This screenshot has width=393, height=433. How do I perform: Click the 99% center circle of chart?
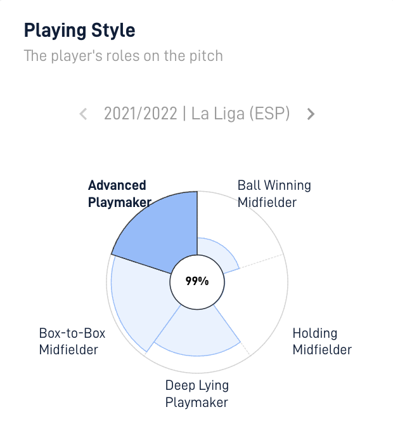pyautogui.click(x=197, y=282)
